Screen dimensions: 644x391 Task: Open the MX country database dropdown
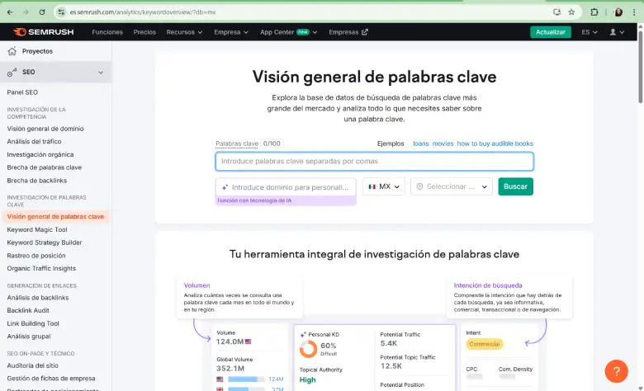(384, 186)
